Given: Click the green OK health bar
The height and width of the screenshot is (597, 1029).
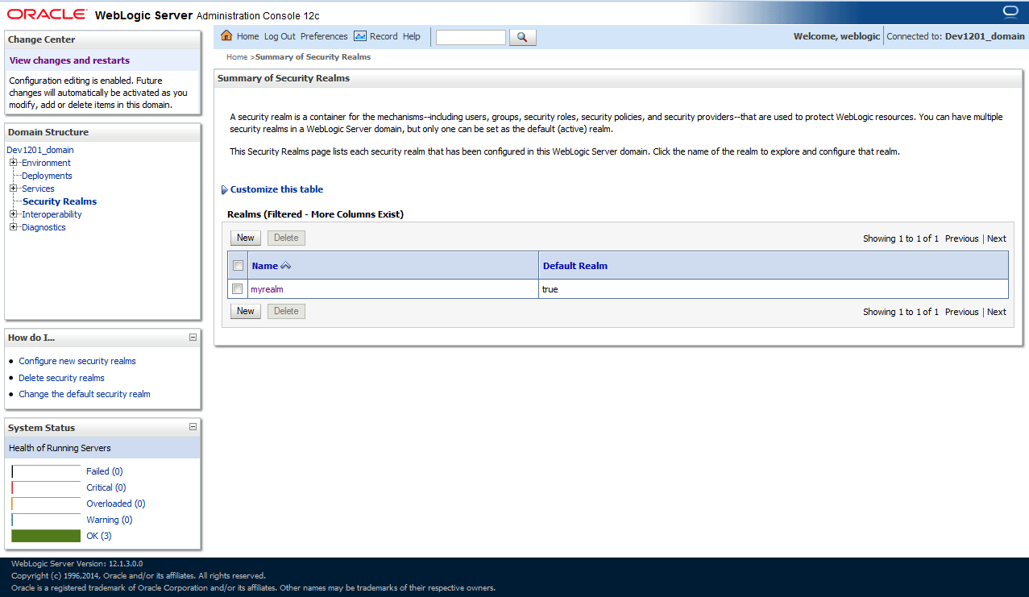Looking at the screenshot, I should click(x=46, y=536).
